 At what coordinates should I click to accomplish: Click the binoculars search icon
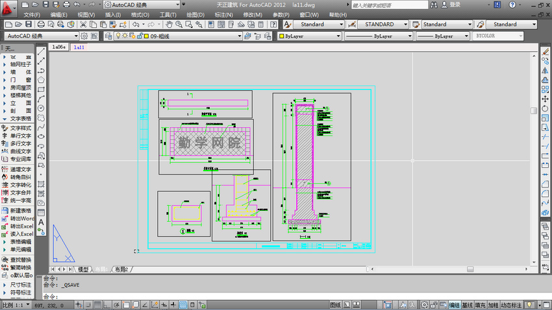[434, 5]
